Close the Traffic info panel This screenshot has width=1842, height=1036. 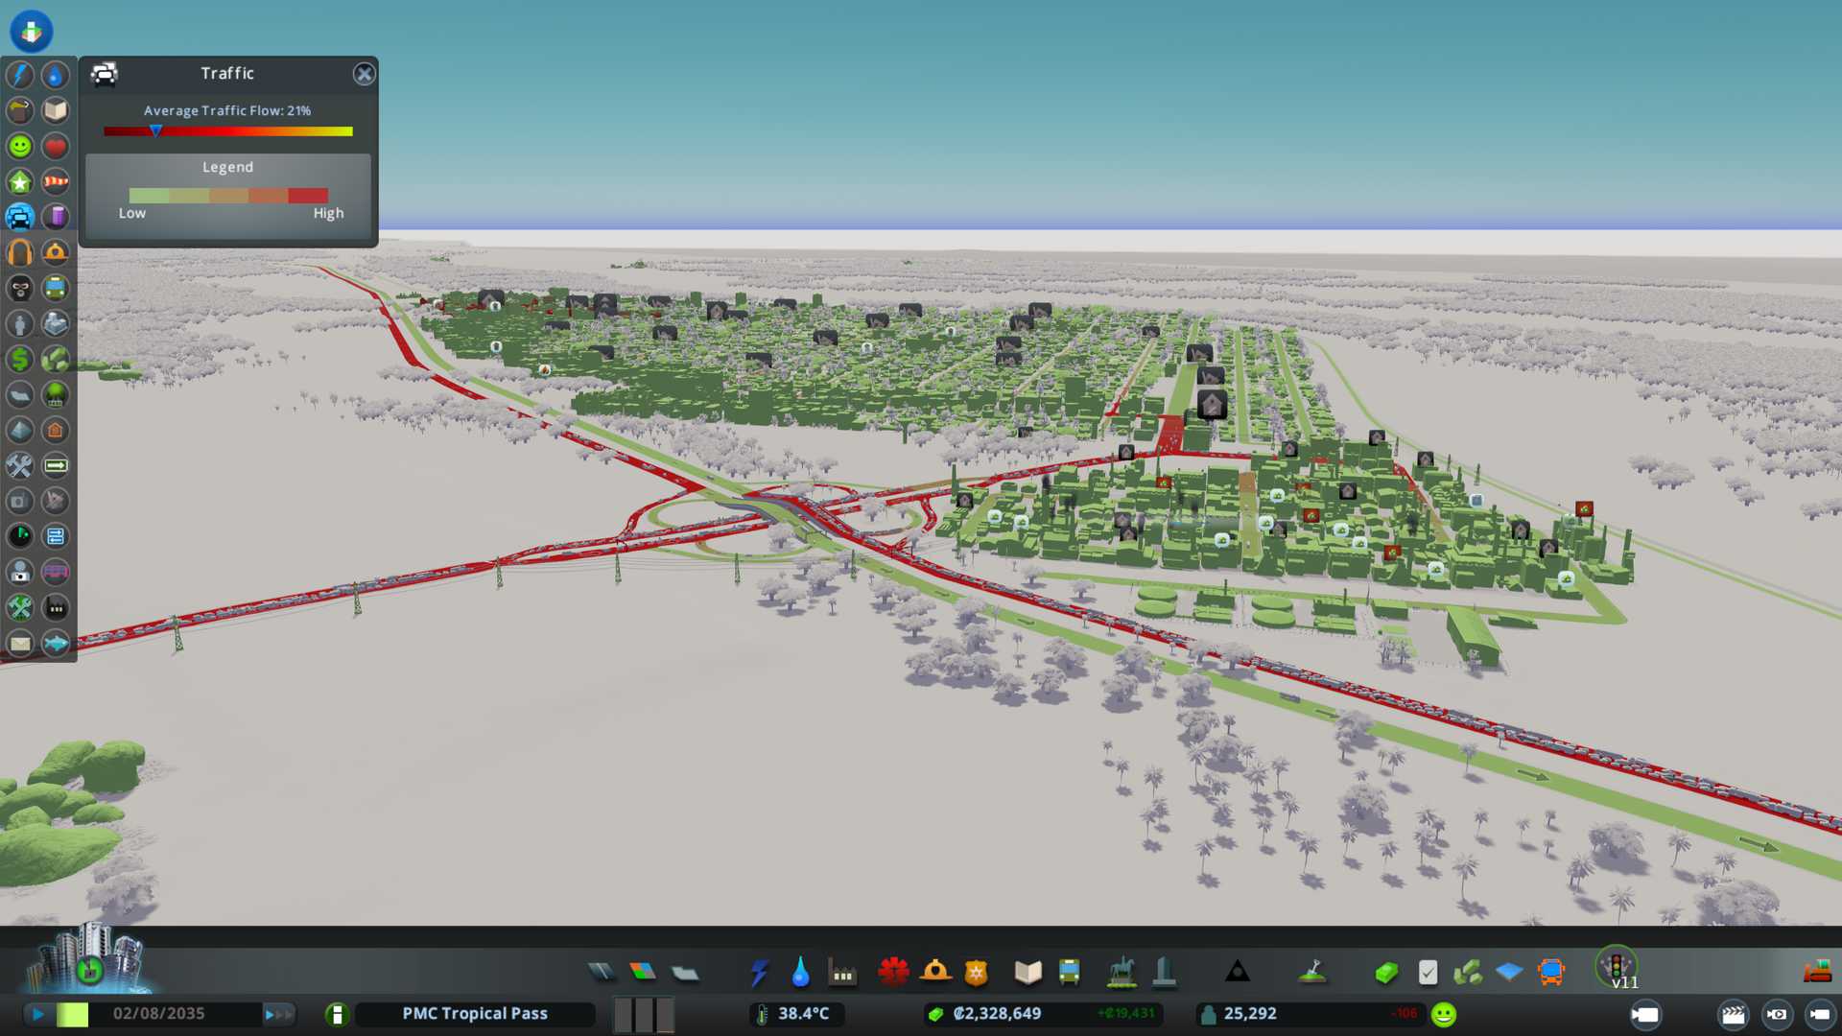(x=364, y=74)
